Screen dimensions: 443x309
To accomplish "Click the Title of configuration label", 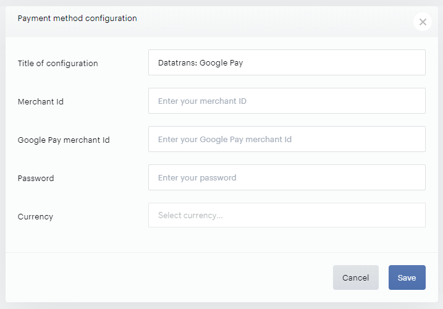I will pyautogui.click(x=57, y=63).
